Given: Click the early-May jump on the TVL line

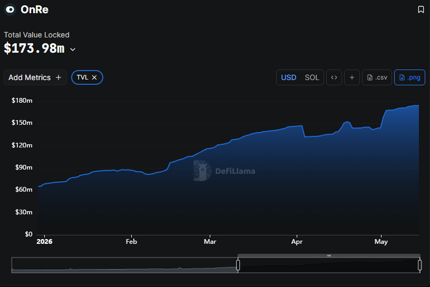Looking at the screenshot, I should [384, 118].
